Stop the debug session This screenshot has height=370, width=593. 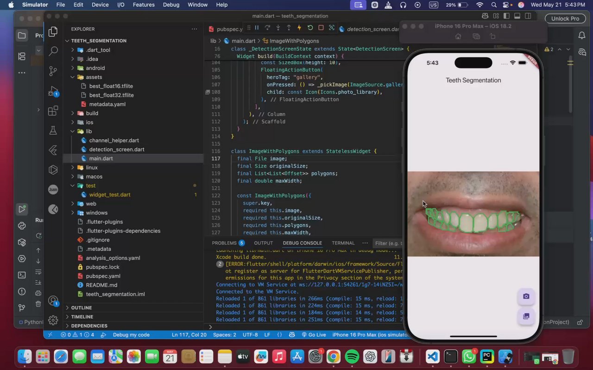click(x=321, y=28)
